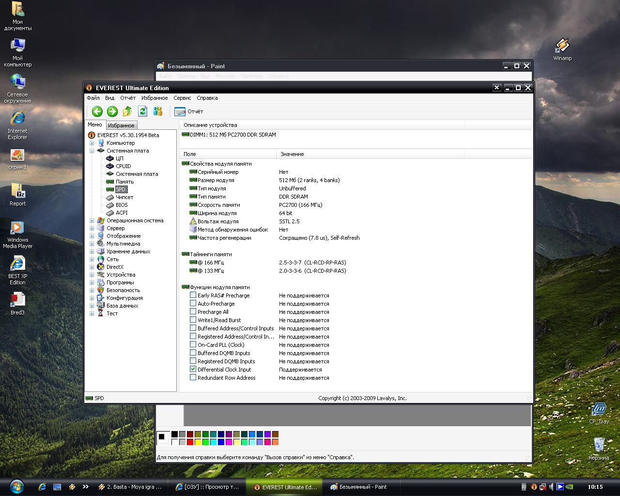Viewport: 620px width, 496px height.
Task: Refresh the EVEREST page
Action: 142,111
